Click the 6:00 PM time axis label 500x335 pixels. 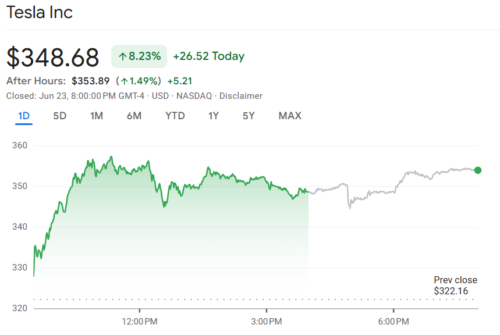click(394, 322)
